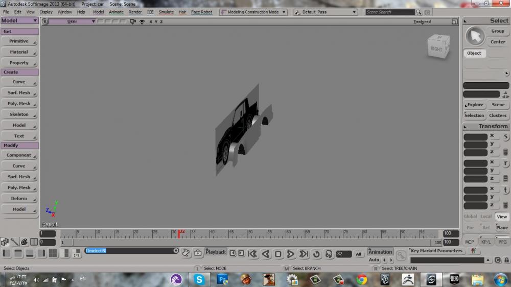Click the camera icon in viewport bar
511x287 pixels.
click(133, 21)
